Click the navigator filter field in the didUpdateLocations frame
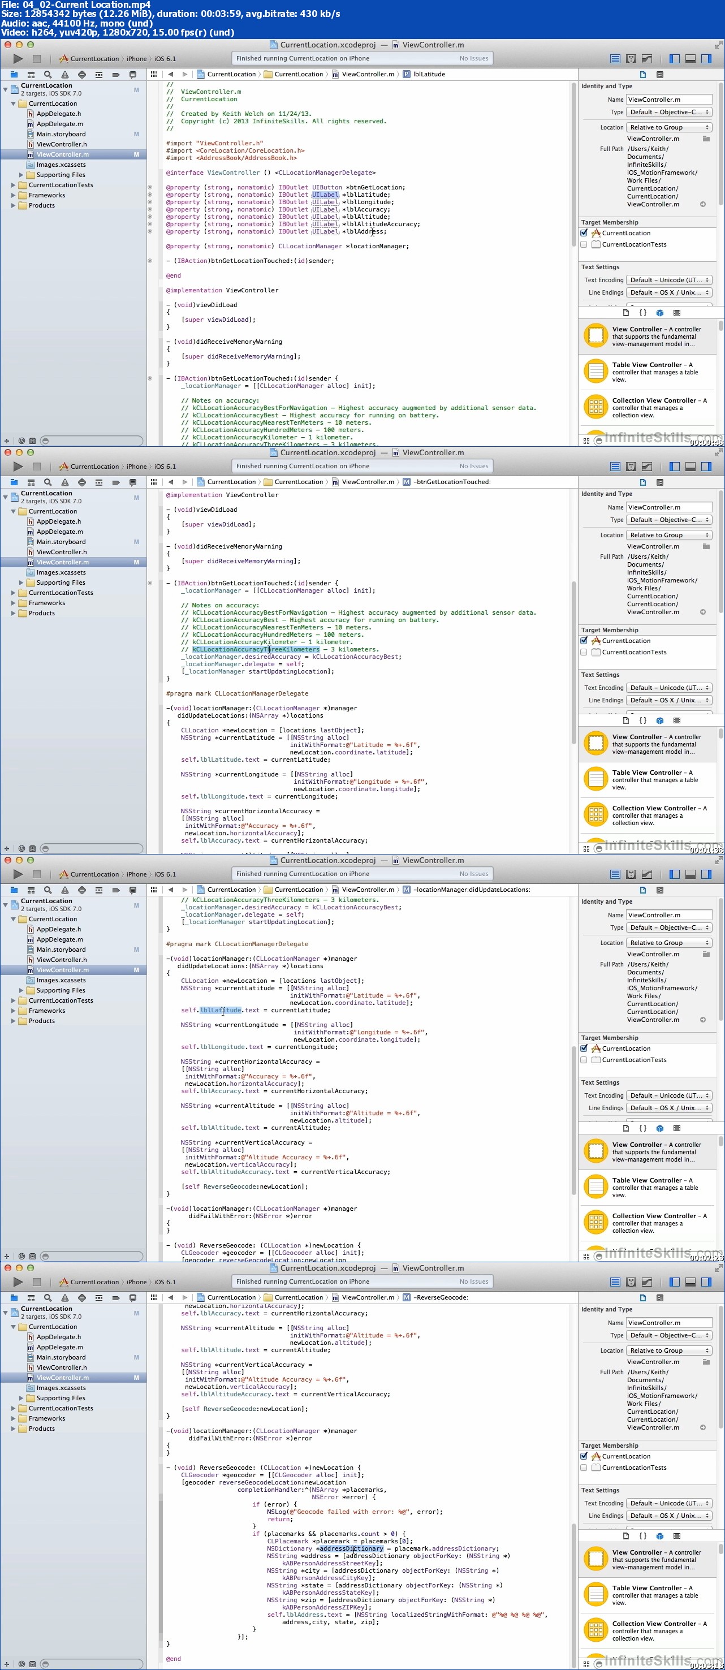The image size is (725, 1670). pos(92,1257)
